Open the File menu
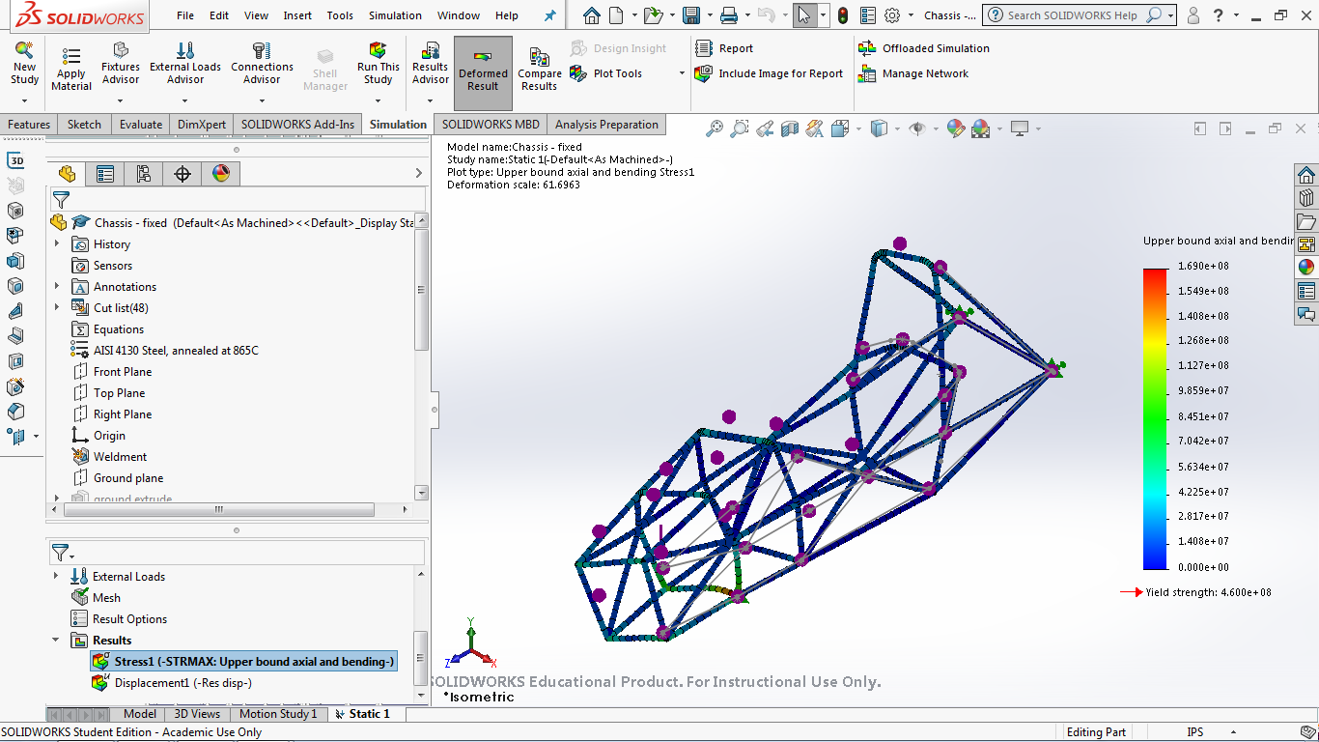The image size is (1319, 742). tap(185, 15)
